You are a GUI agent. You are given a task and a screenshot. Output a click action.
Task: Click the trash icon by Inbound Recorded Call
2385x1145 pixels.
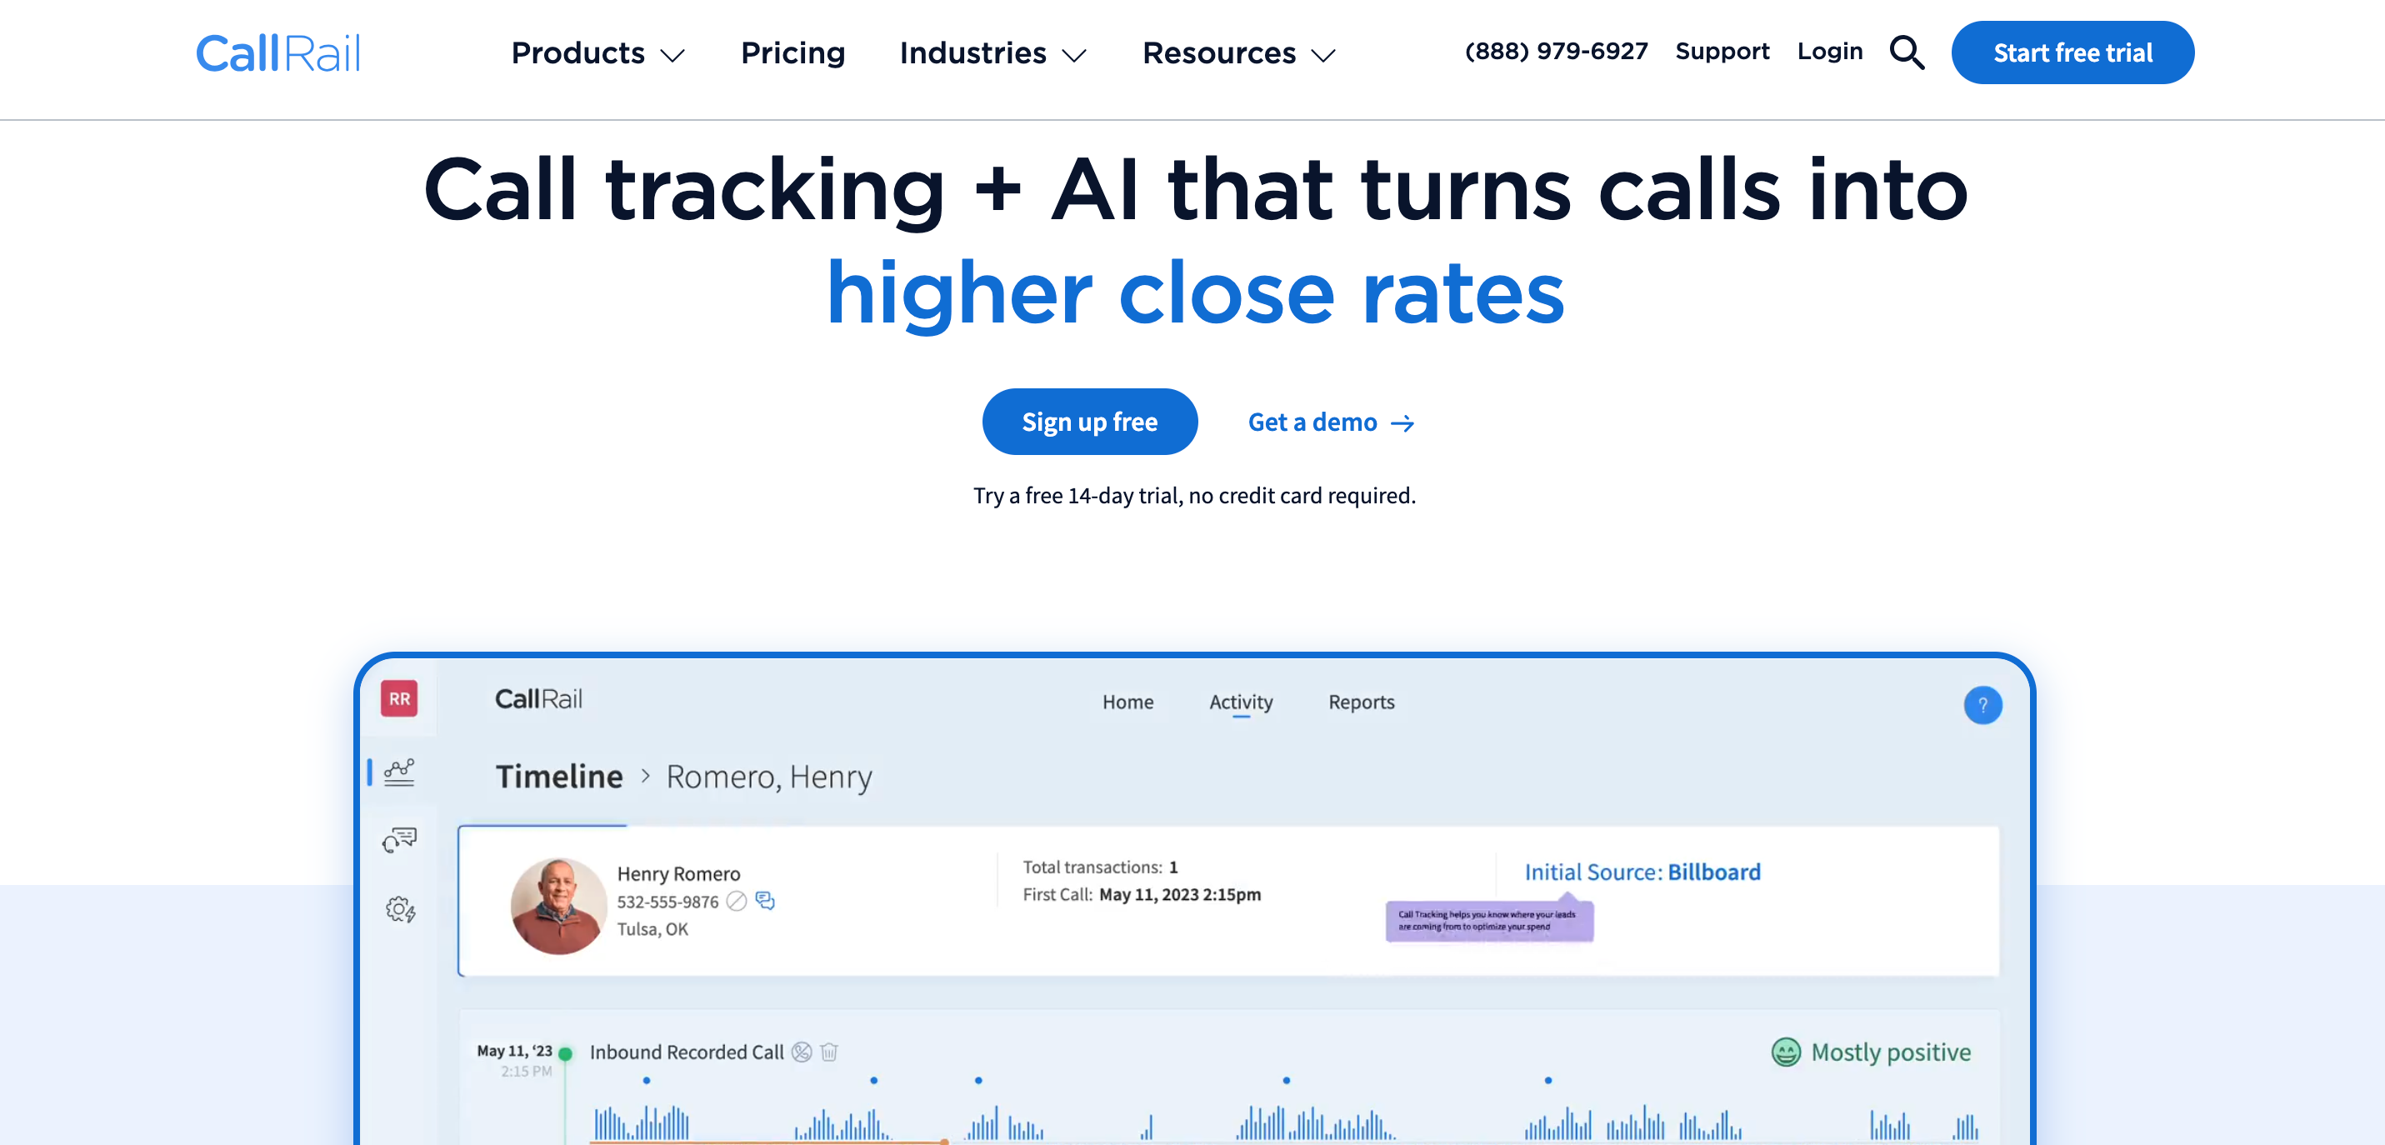point(828,1052)
